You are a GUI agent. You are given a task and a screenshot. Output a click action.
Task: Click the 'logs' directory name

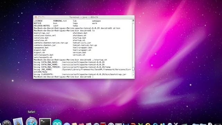point(75,23)
